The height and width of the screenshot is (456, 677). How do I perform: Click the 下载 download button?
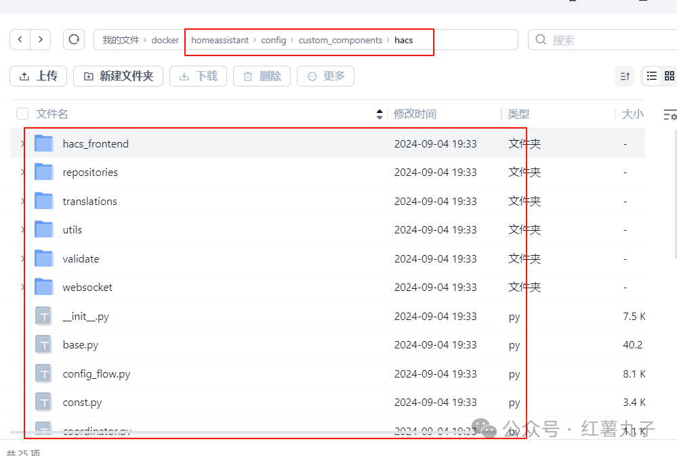[x=198, y=76]
